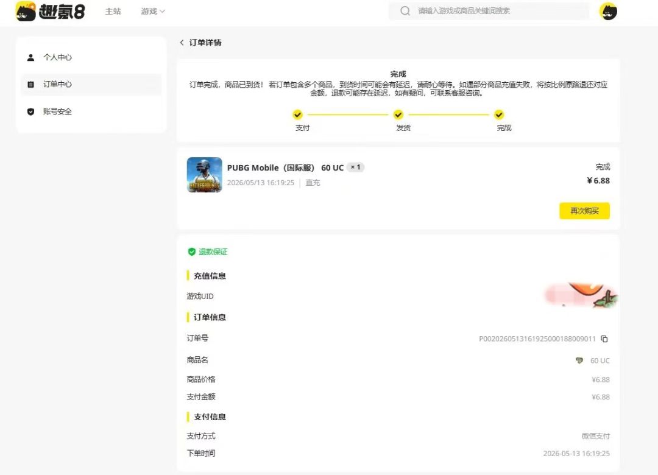The height and width of the screenshot is (475, 658).
Task: Open 订单中心 in sidebar
Action: click(91, 84)
